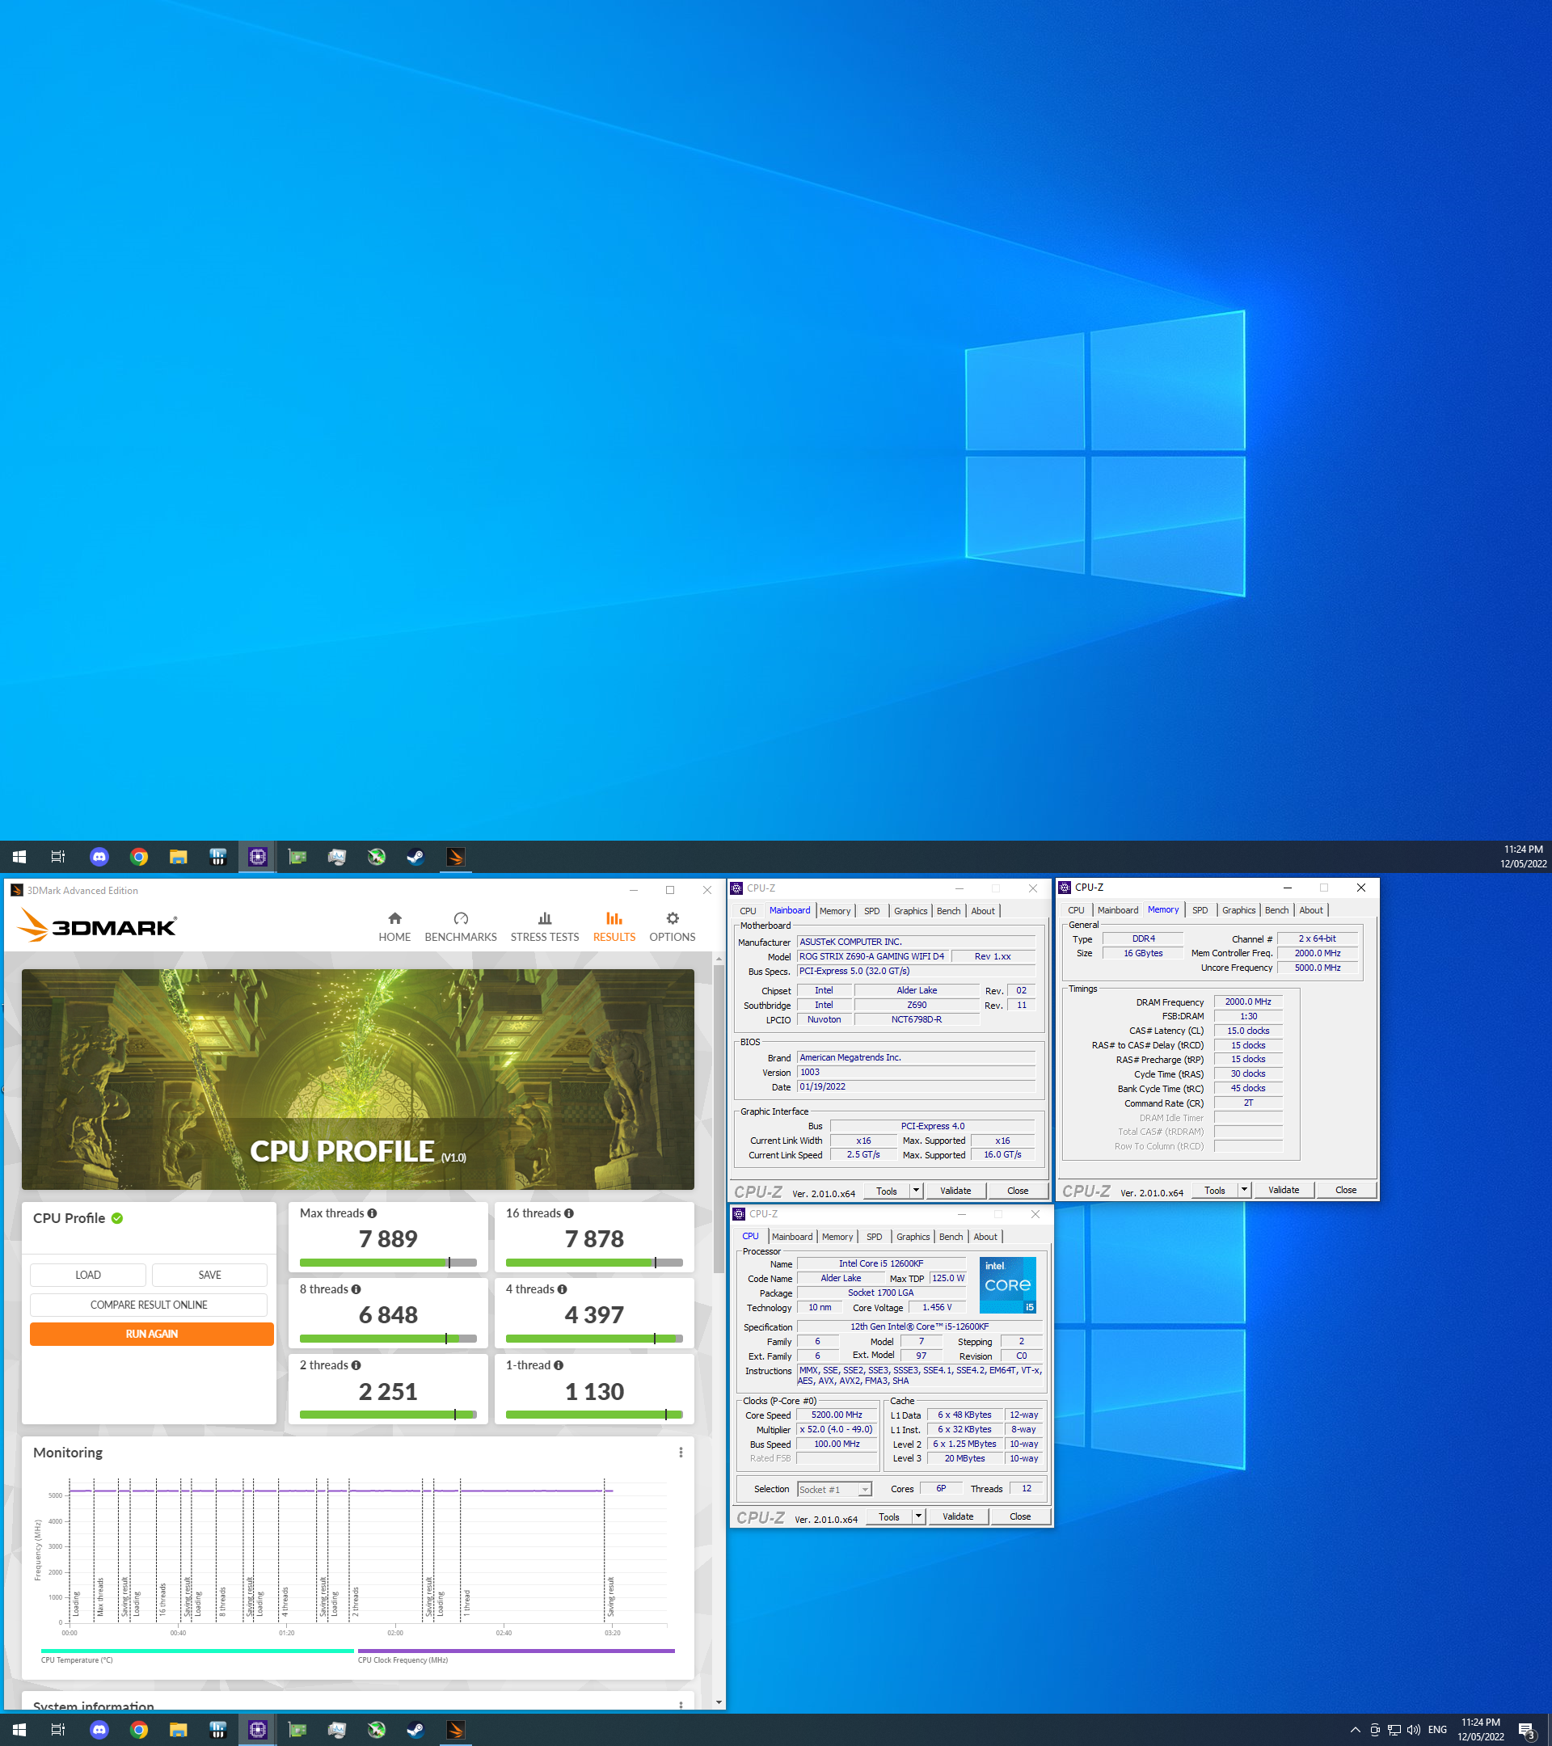The image size is (1552, 1746).
Task: Click Validate in Memory CPU-Z window
Action: (x=1284, y=1190)
